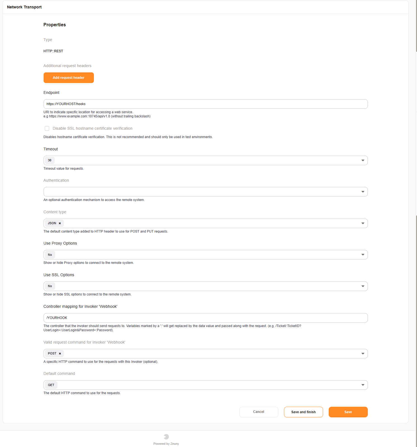Image resolution: width=417 pixels, height=447 pixels.
Task: Open the Default command dropdown
Action: point(205,385)
